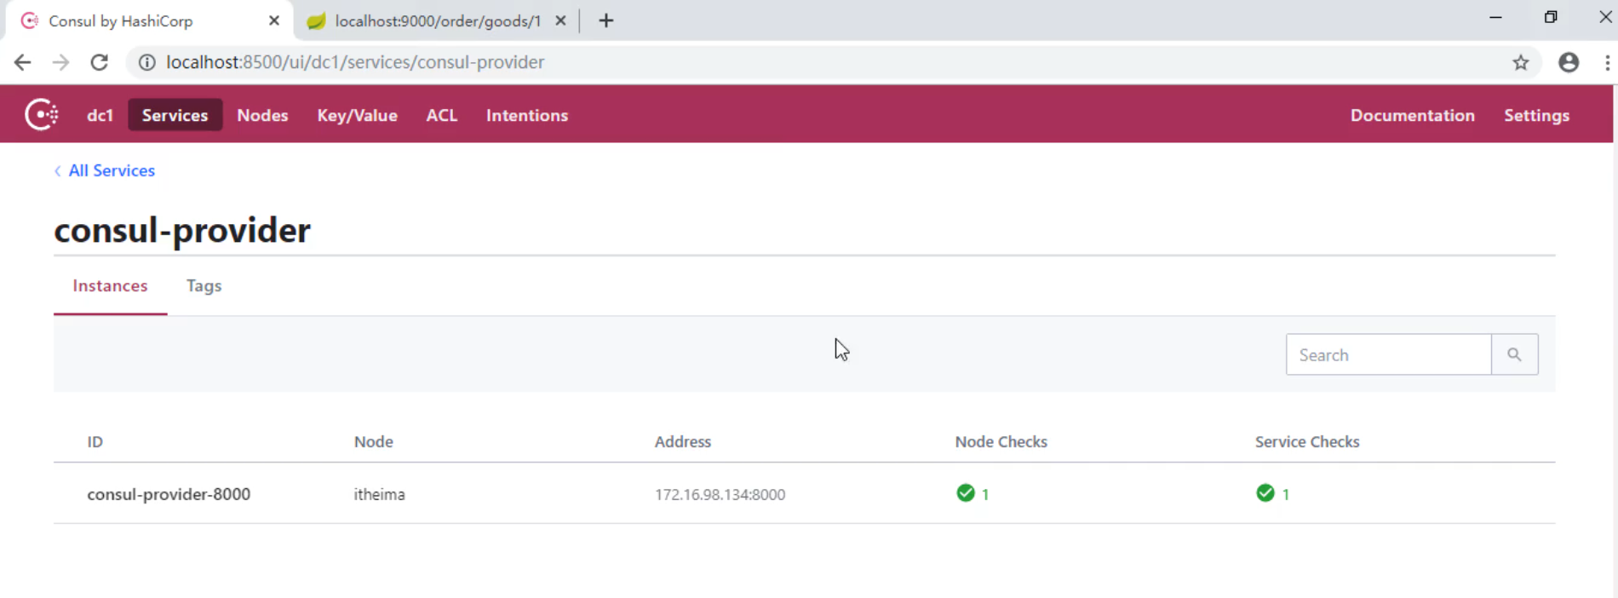Open the Key/Value nav item

pos(357,115)
